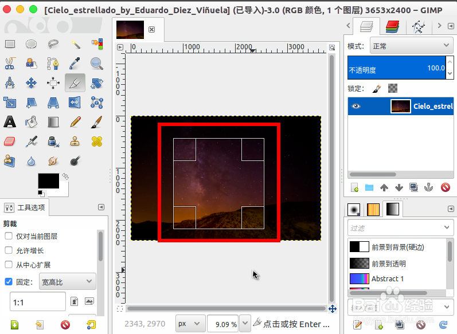Select the Crop tool
The height and width of the screenshot is (334, 457).
[75, 83]
